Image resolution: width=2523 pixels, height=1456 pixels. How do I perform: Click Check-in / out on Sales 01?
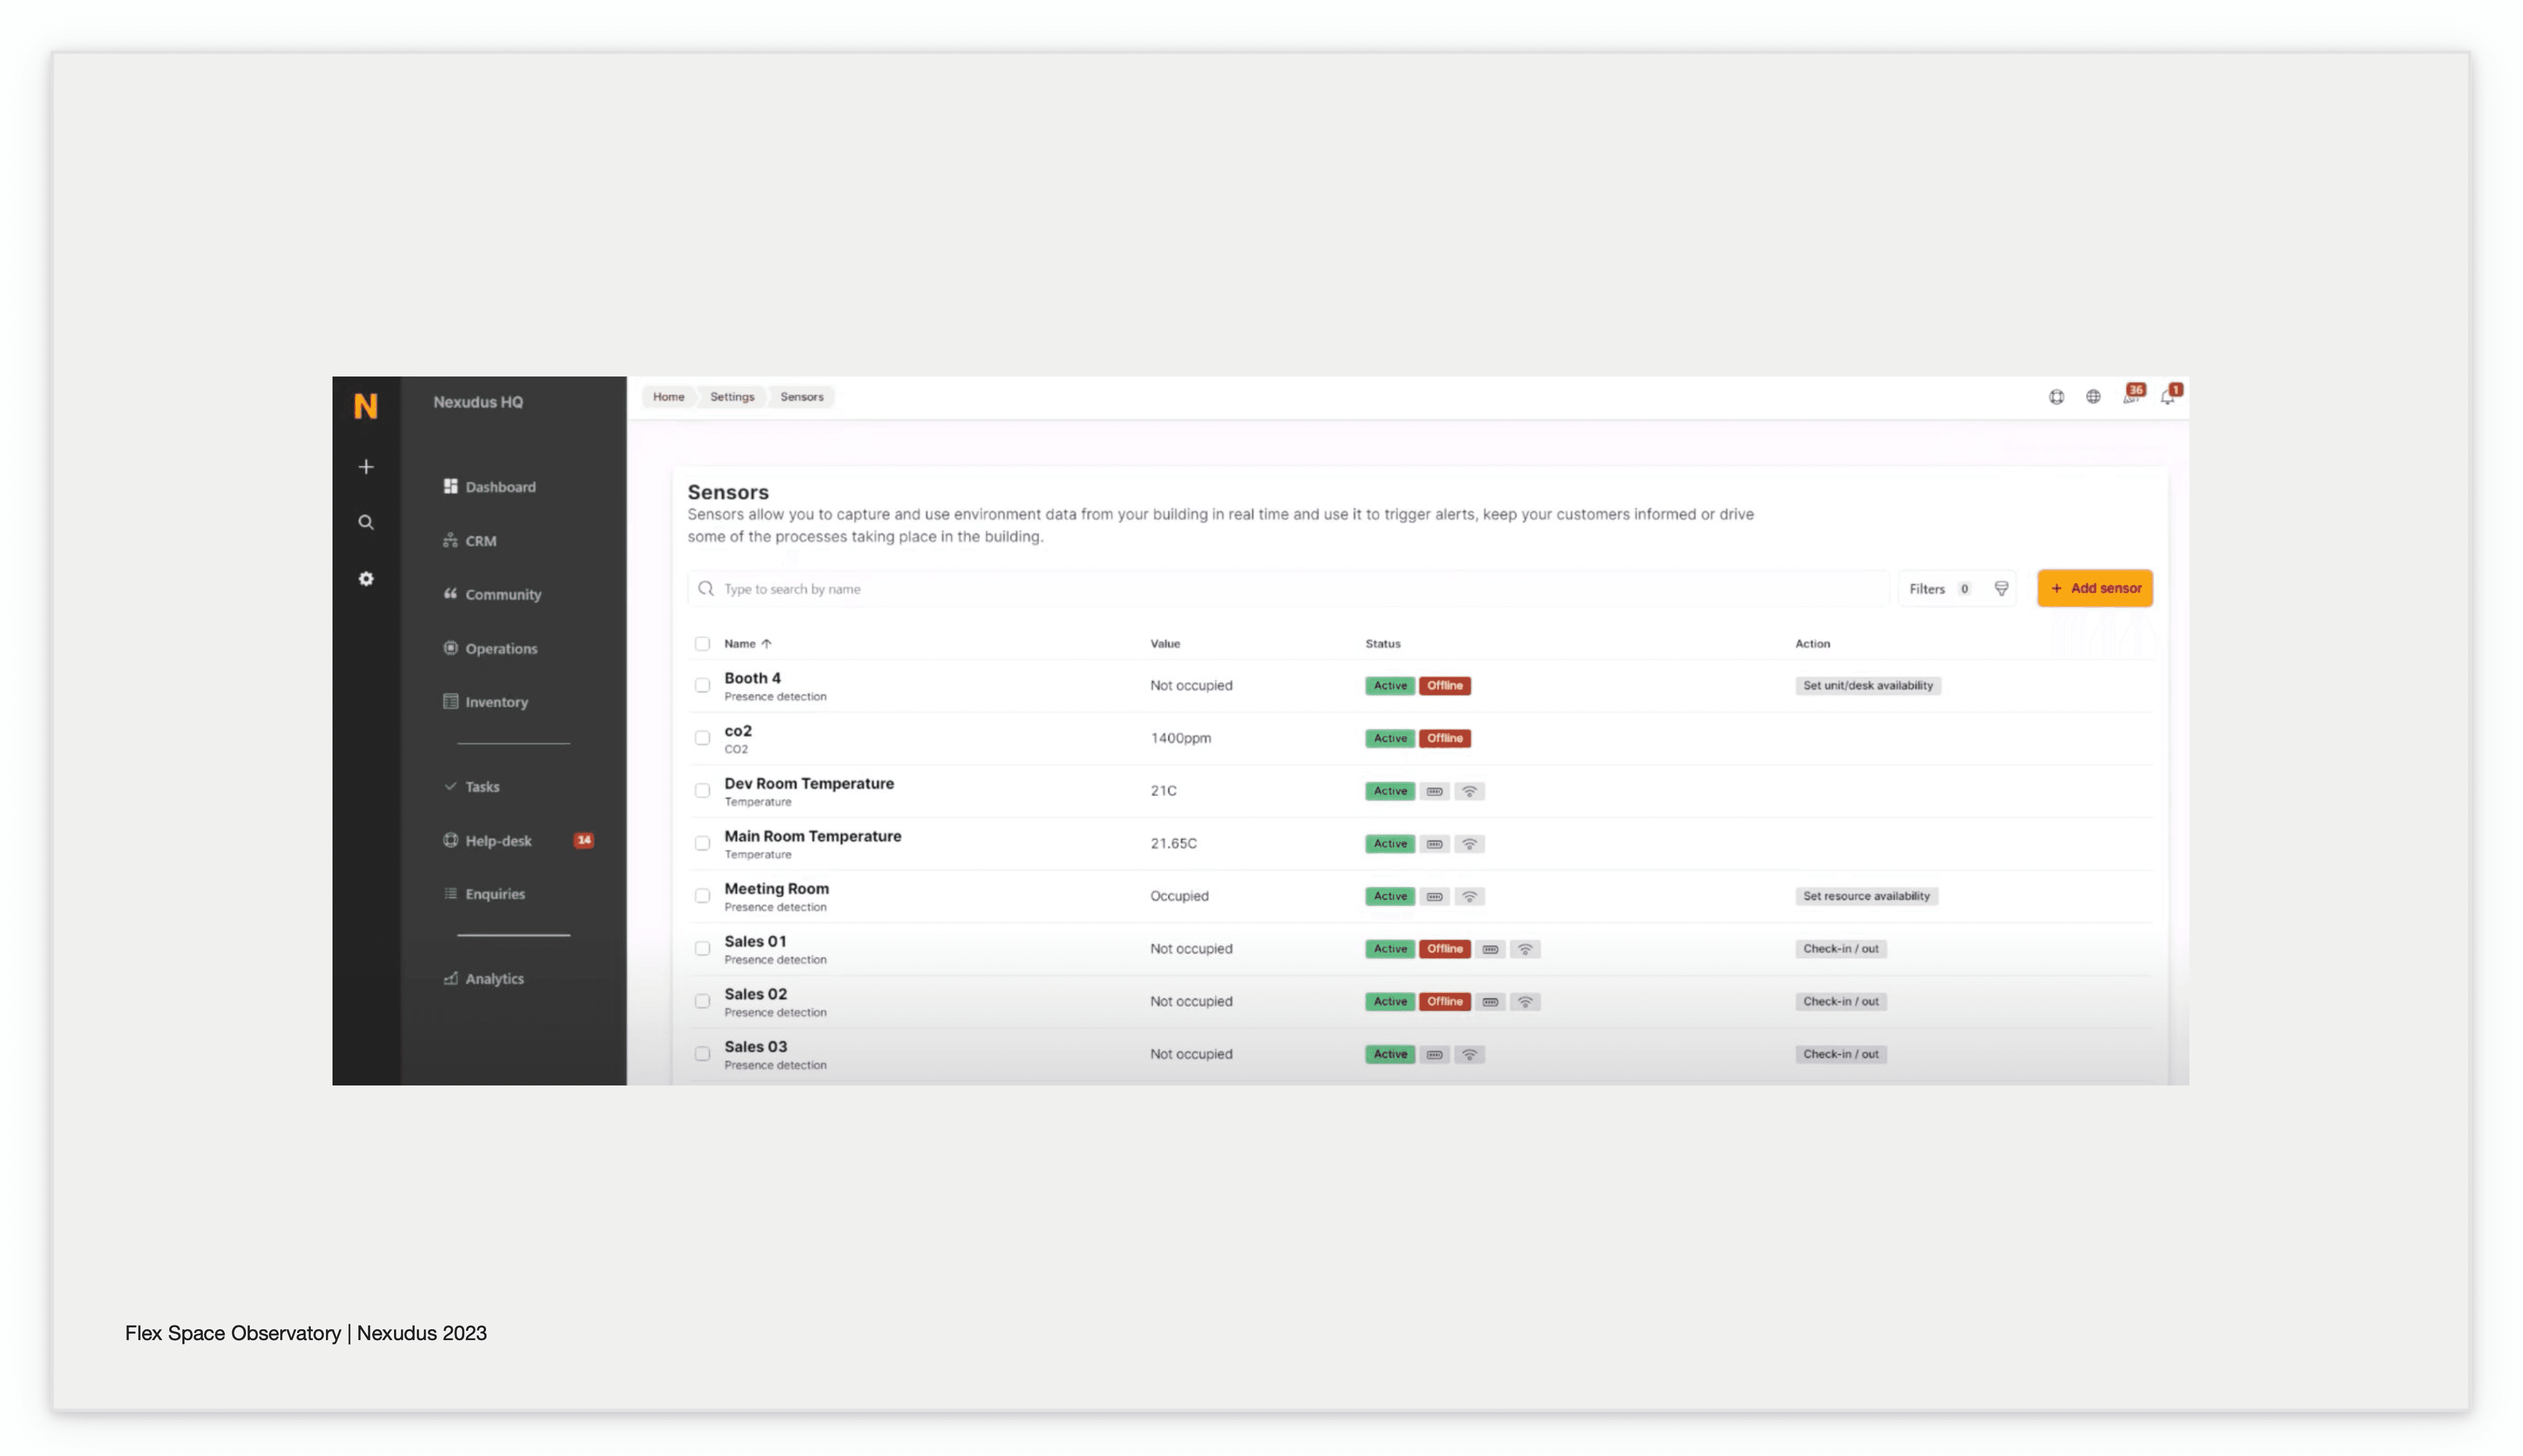click(x=1840, y=949)
